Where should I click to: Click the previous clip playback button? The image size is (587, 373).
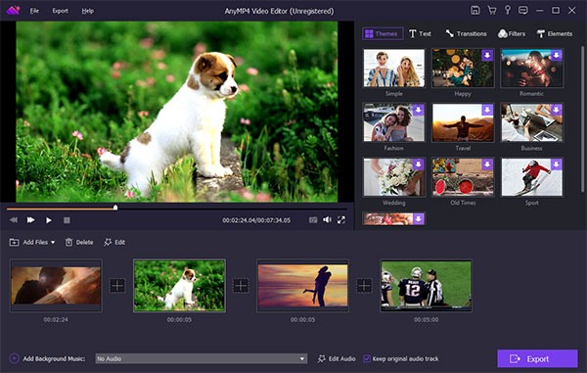pyautogui.click(x=14, y=220)
